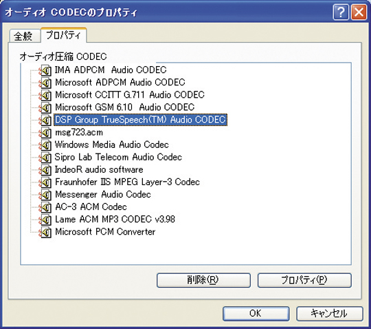Click the icon beside Microsoft GSM 6.10 Audio CODEC
Image resolution: width=371 pixels, height=329 pixels.
(45, 107)
